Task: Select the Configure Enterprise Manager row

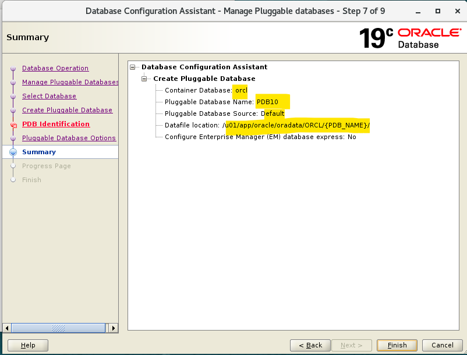Action: (x=260, y=137)
